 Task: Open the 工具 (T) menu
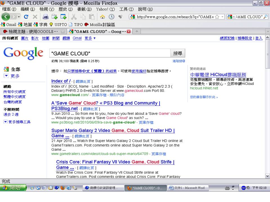click(126, 9)
